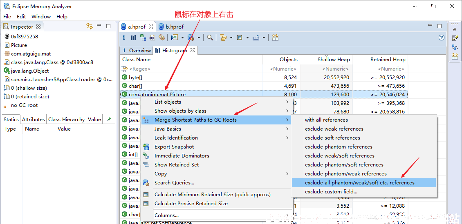Open the Window menu
Image resolution: width=462 pixels, height=224 pixels.
coord(41,16)
